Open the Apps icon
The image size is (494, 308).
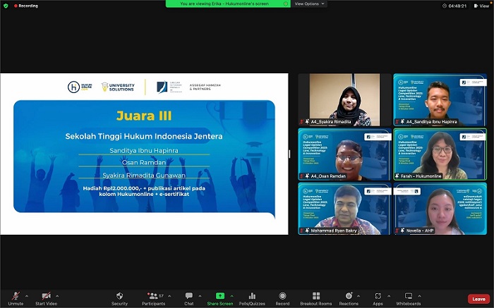pyautogui.click(x=378, y=296)
